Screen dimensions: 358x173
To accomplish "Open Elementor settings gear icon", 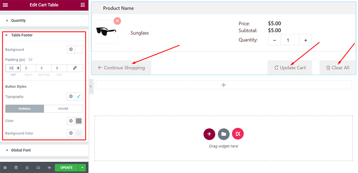I will 5,168.
